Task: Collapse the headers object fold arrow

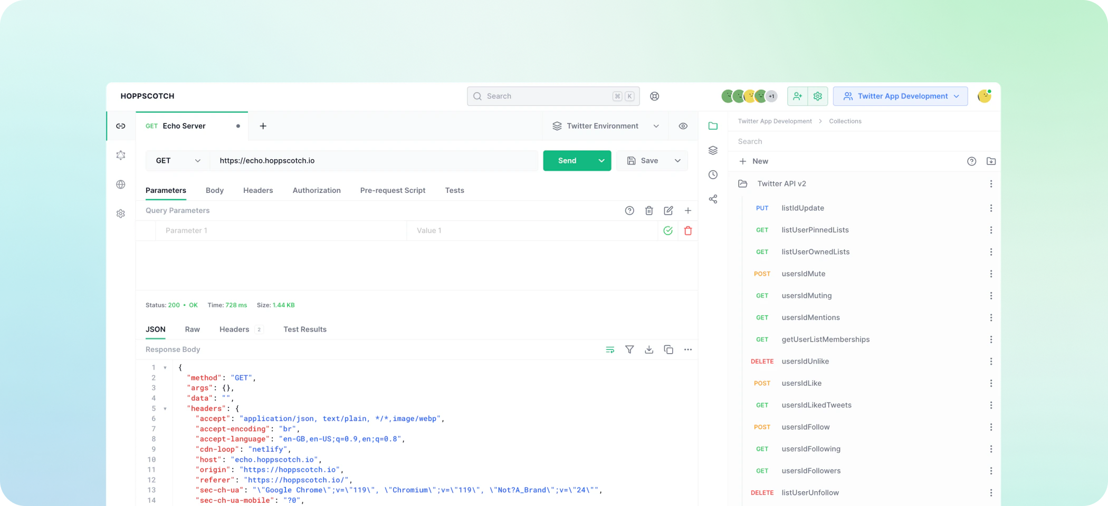Action: (165, 408)
